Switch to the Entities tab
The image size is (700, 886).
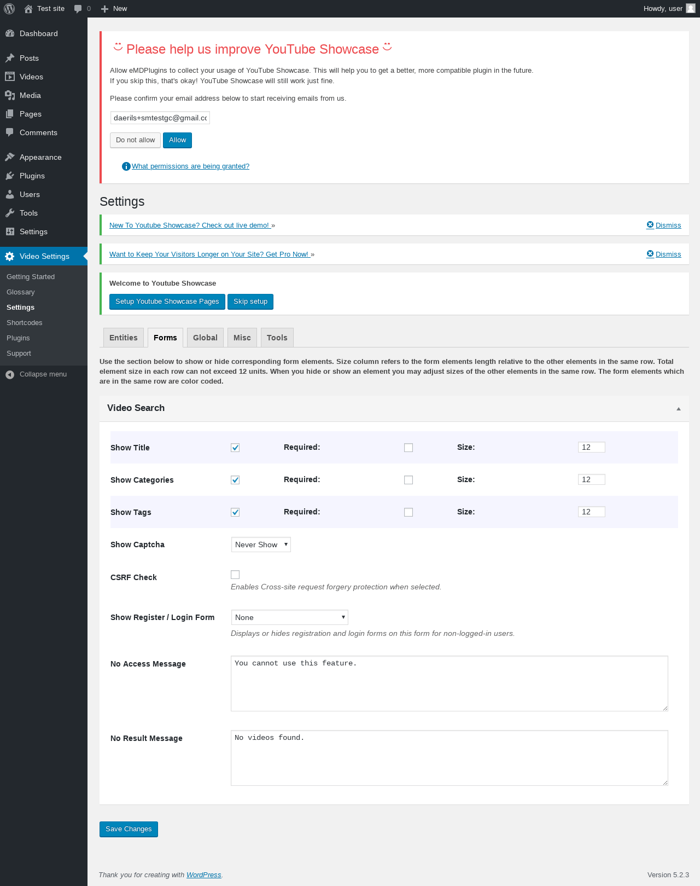click(x=124, y=338)
